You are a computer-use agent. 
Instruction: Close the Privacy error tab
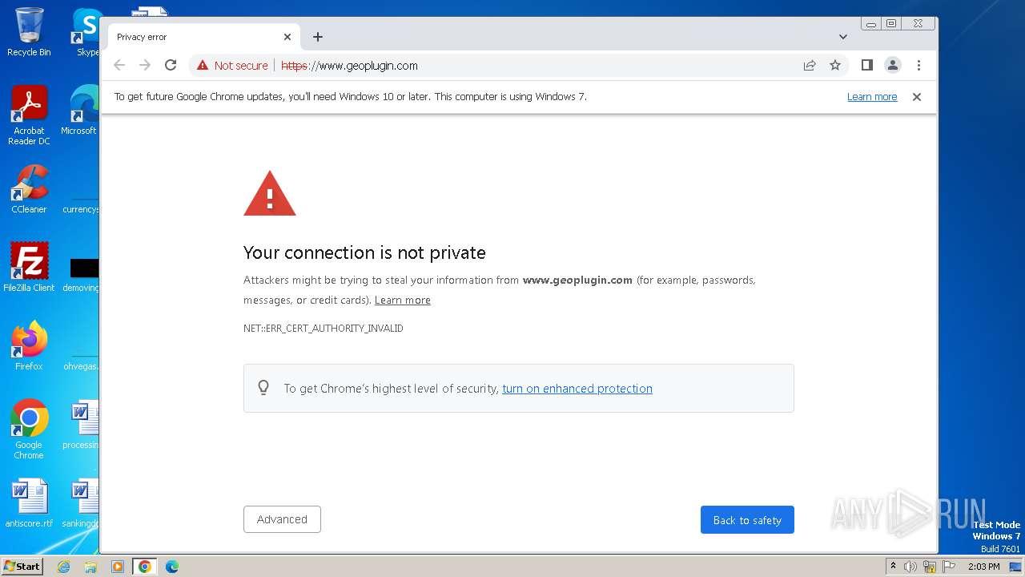tap(287, 37)
